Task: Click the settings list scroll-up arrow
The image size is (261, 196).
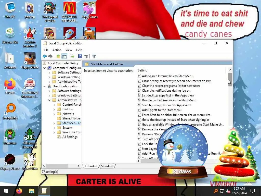Action: [230, 70]
